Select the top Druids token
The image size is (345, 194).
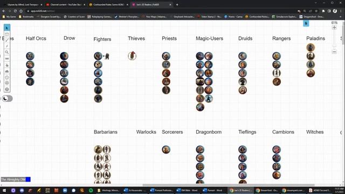coord(243,56)
